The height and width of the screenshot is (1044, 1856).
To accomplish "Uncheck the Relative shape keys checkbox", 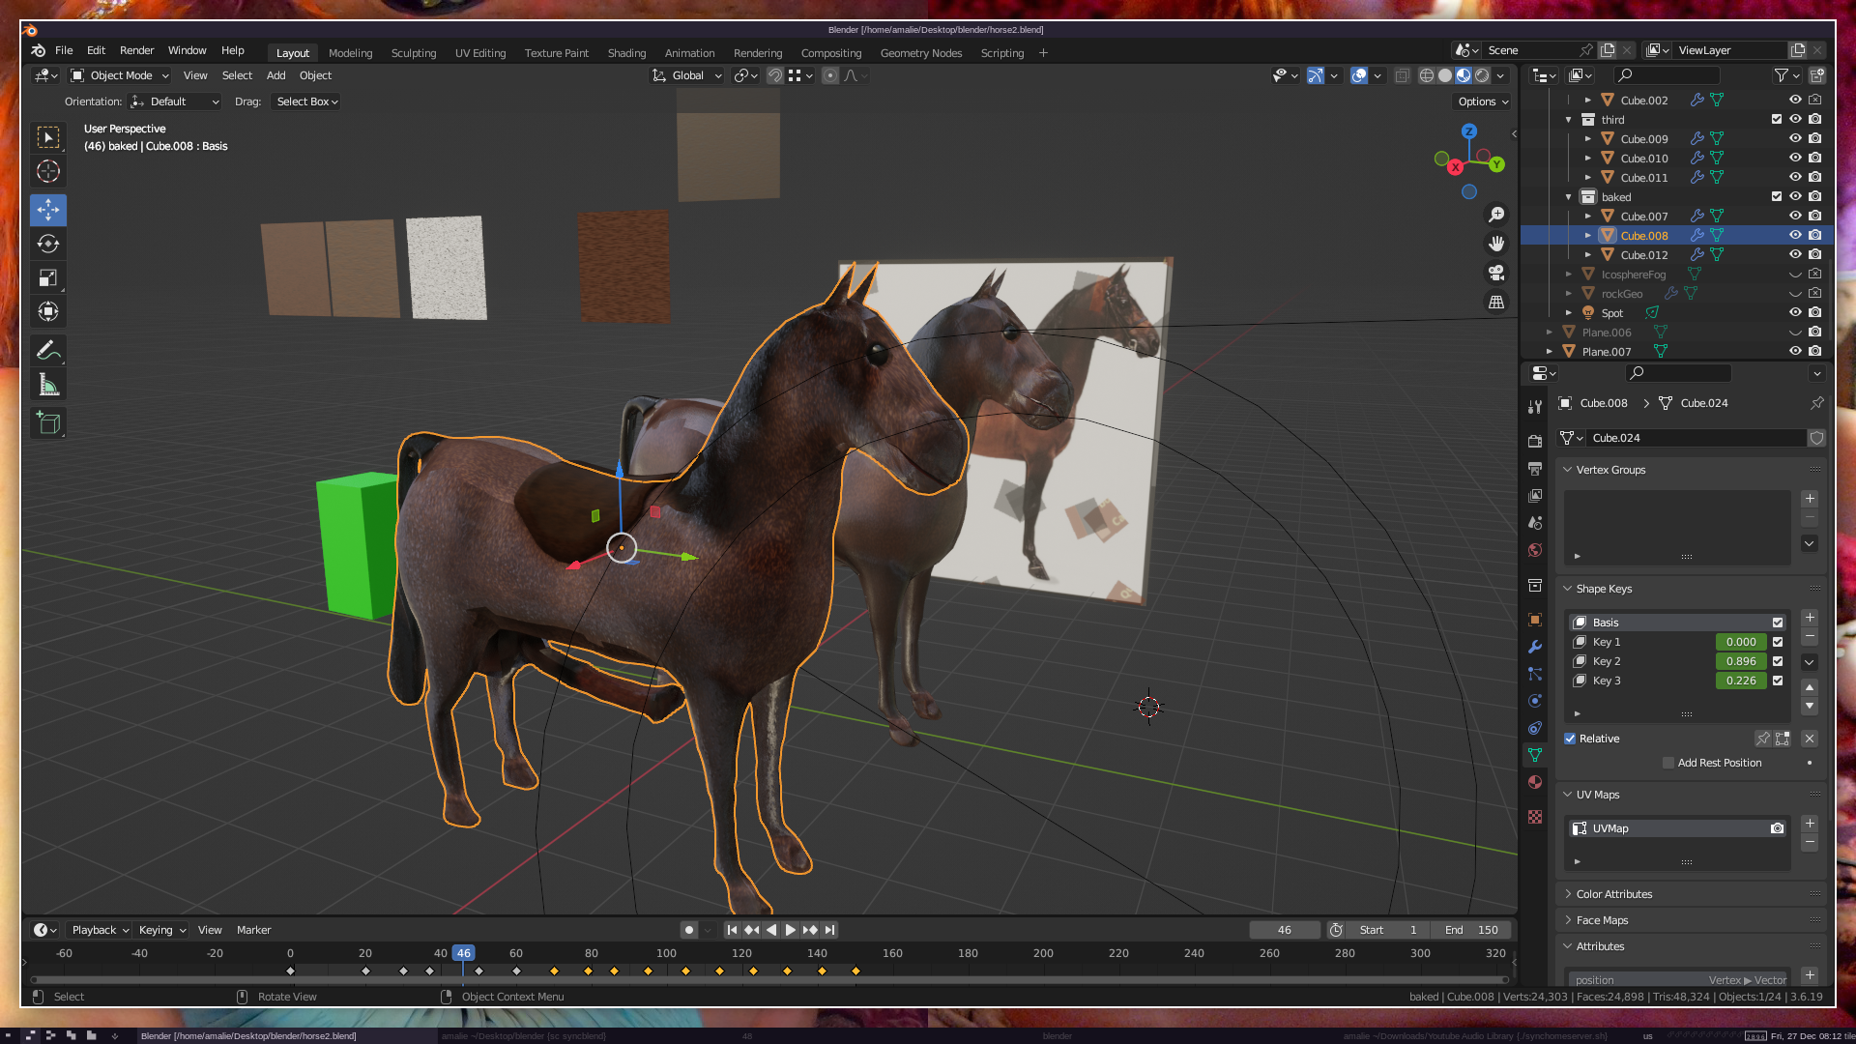I will click(1570, 739).
